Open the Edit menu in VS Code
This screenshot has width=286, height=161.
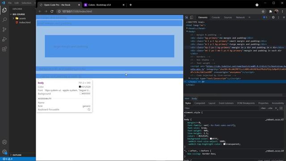click(x=17, y=3)
